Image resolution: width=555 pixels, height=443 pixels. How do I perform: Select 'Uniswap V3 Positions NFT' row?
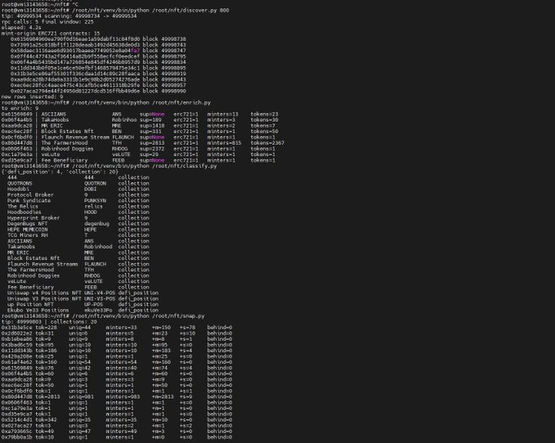point(83,298)
